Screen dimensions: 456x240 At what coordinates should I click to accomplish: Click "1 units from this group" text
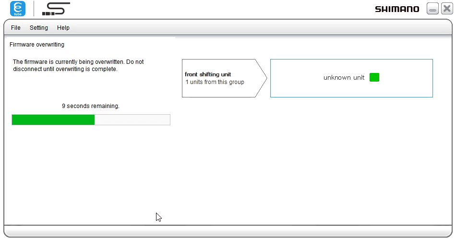215,82
